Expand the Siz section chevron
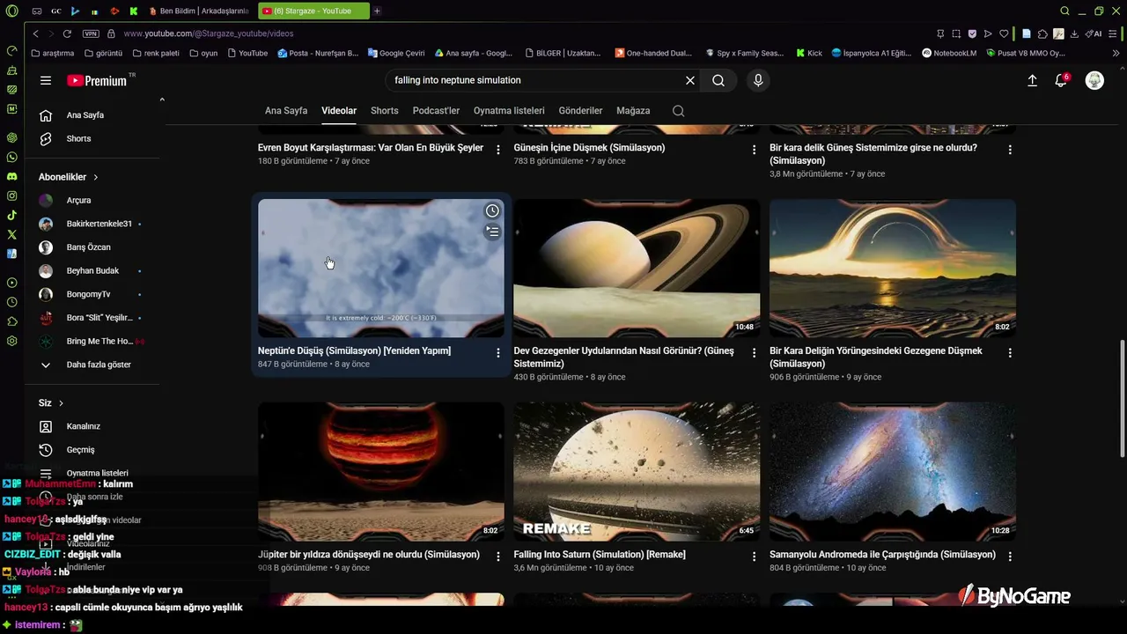The height and width of the screenshot is (634, 1127). [x=61, y=403]
